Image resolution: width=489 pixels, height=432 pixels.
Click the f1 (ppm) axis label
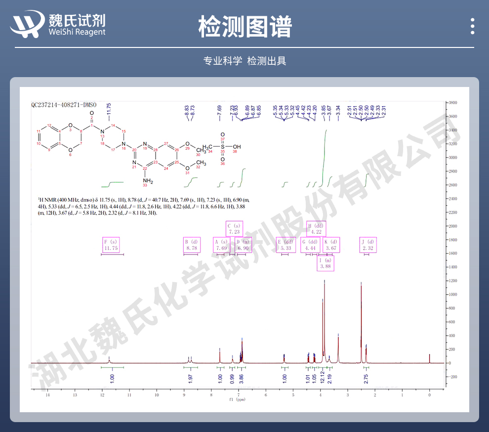[237, 399]
